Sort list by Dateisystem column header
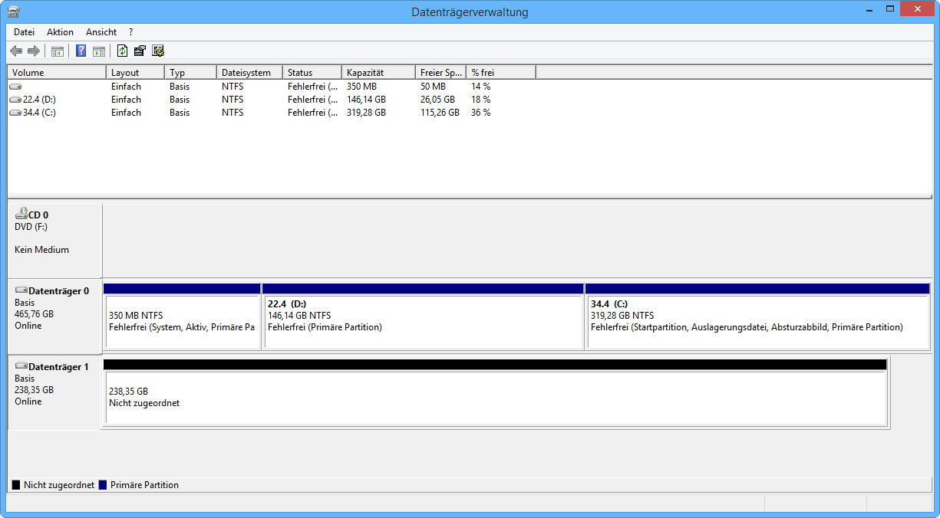 249,73
